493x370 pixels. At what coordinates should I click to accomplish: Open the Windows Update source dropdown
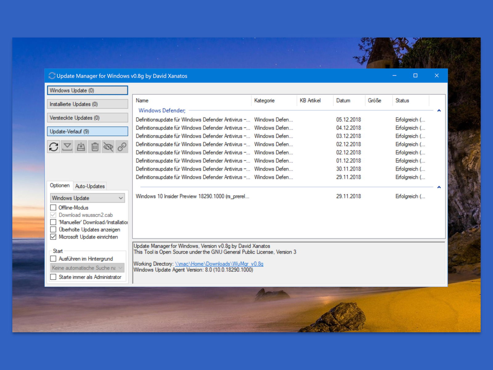[88, 198]
